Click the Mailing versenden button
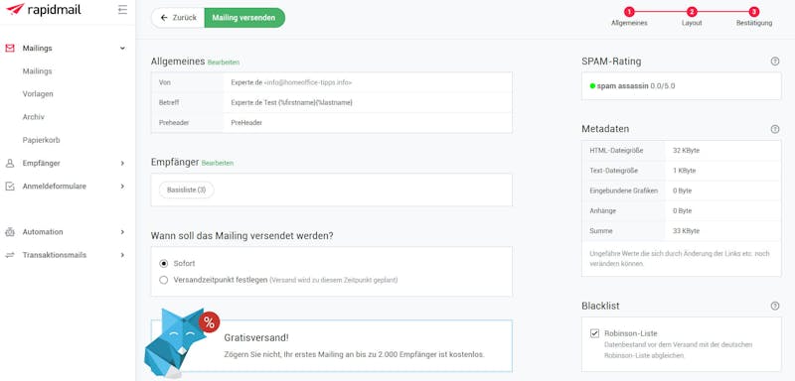The width and height of the screenshot is (795, 381). pos(243,18)
